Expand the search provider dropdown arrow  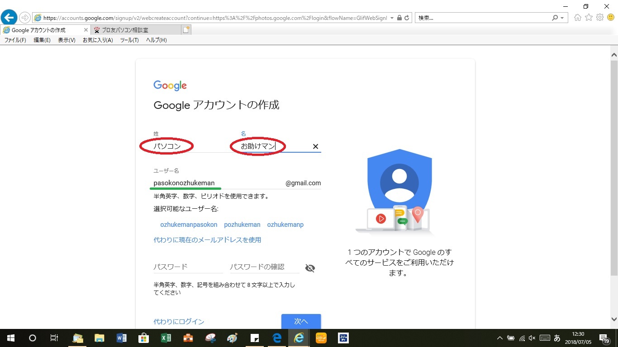tap(562, 18)
